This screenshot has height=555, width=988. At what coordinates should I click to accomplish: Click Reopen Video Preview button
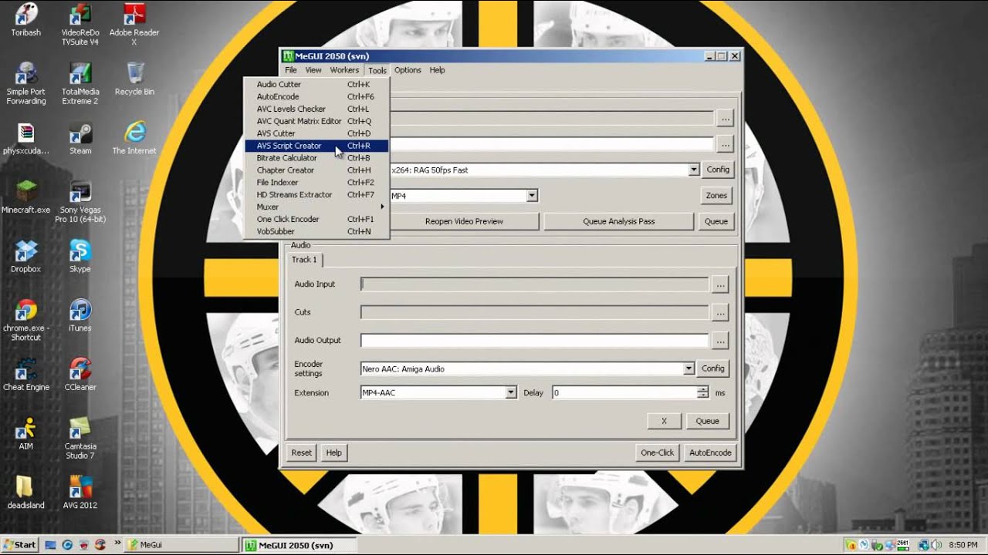pos(464,221)
